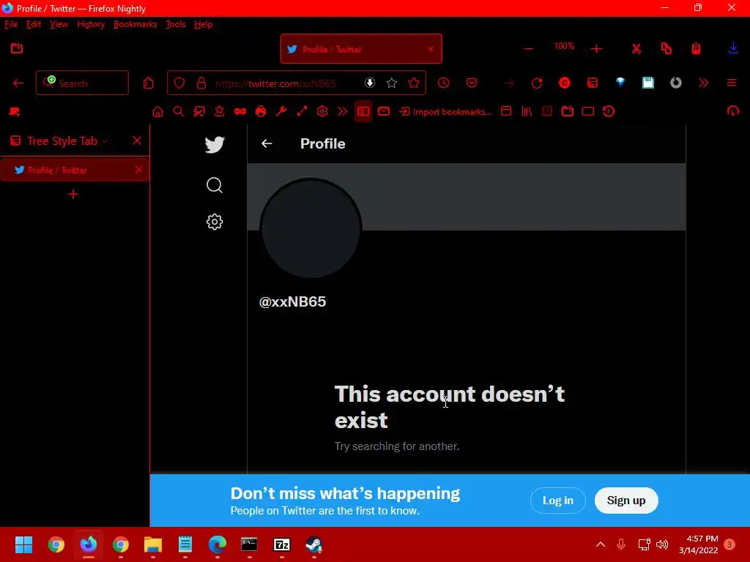Open the View menu
The height and width of the screenshot is (562, 750).
click(x=59, y=24)
